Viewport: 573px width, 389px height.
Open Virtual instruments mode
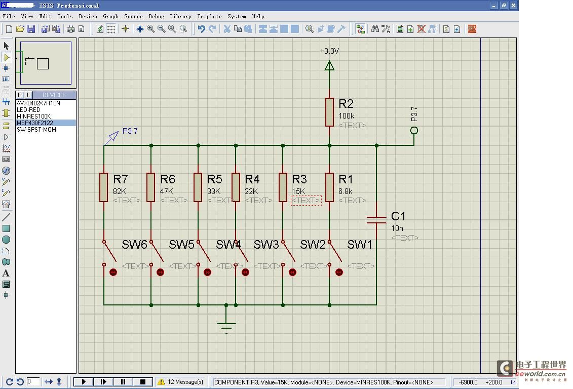(6, 204)
